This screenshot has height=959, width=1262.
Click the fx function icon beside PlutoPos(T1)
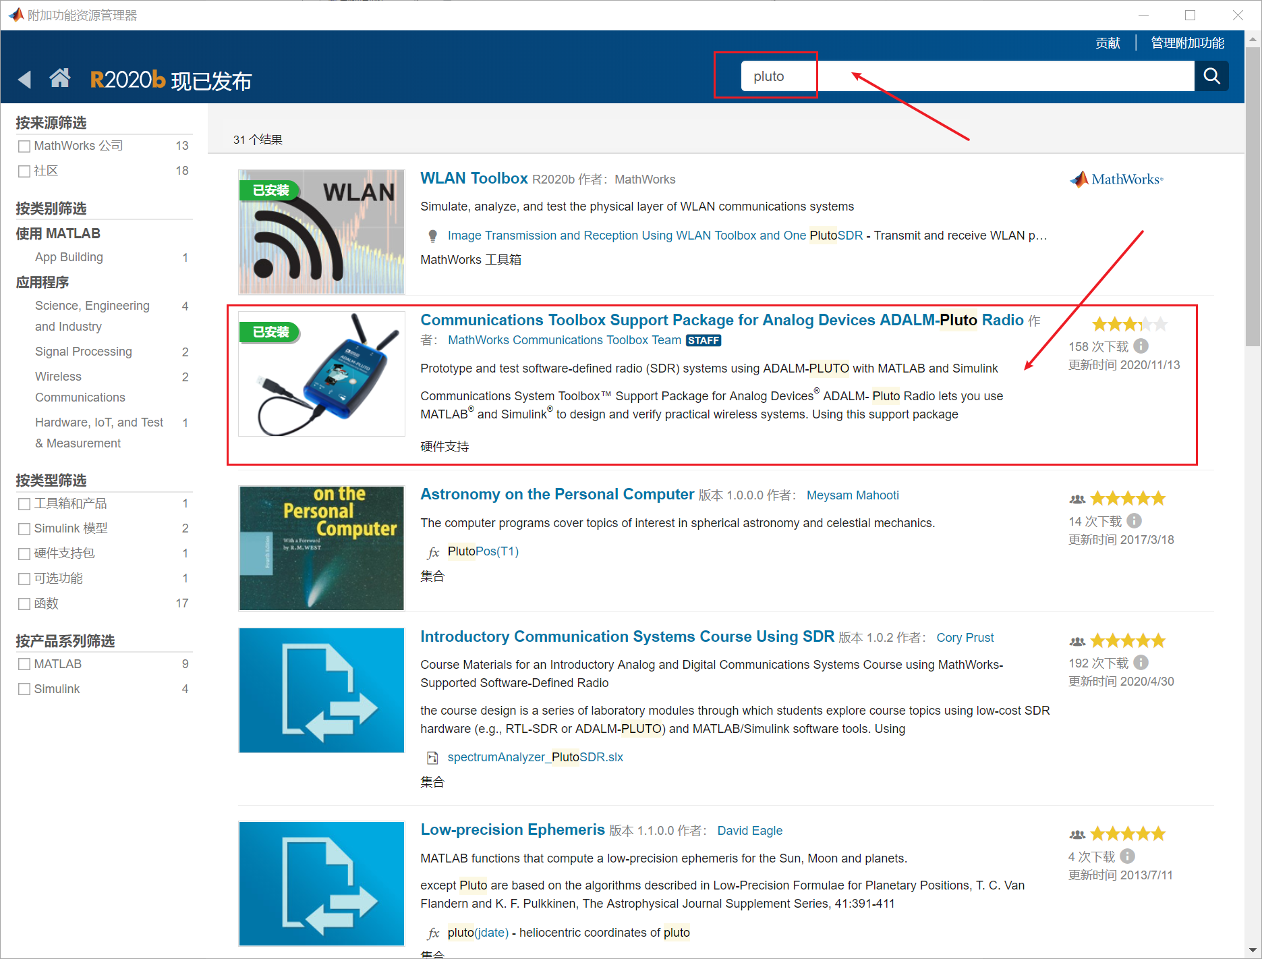(x=433, y=552)
